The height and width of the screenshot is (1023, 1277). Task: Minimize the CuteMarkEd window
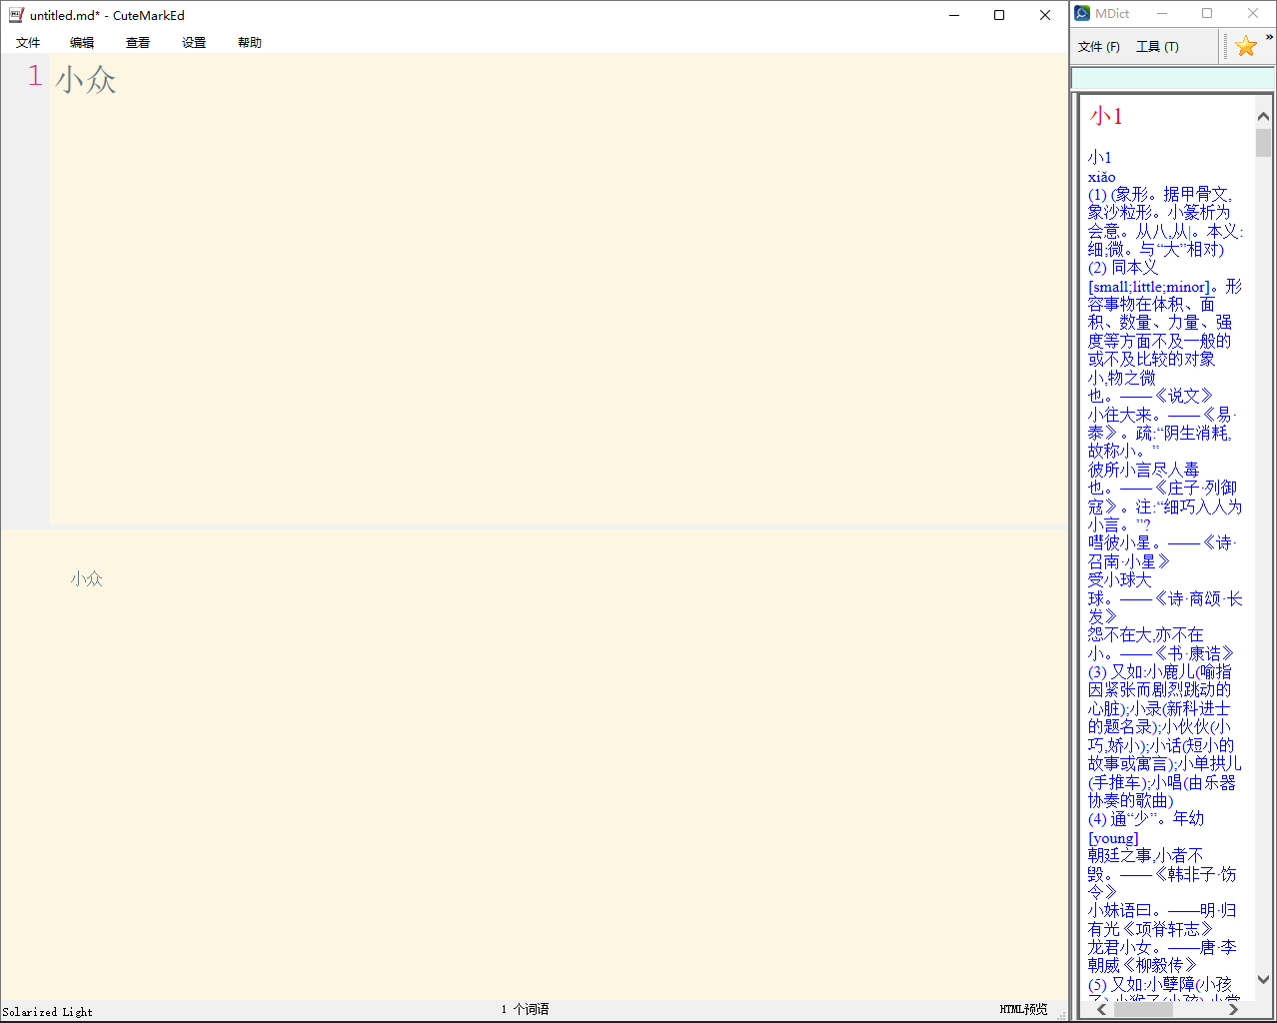954,15
